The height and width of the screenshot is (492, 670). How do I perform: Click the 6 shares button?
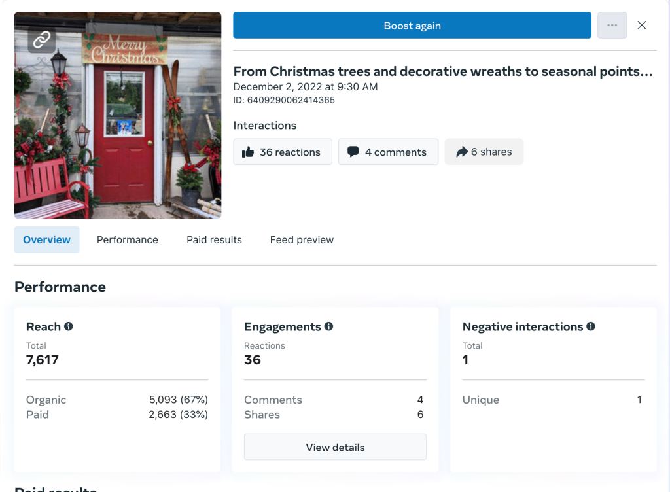484,152
